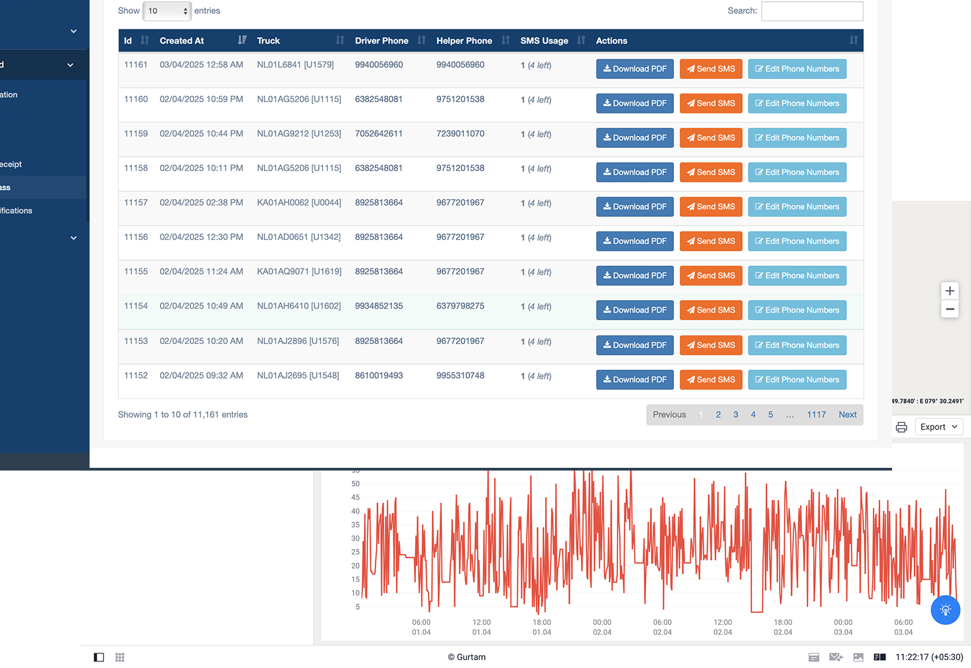Open the Show entries count dropdown
971x668 pixels.
coord(167,11)
